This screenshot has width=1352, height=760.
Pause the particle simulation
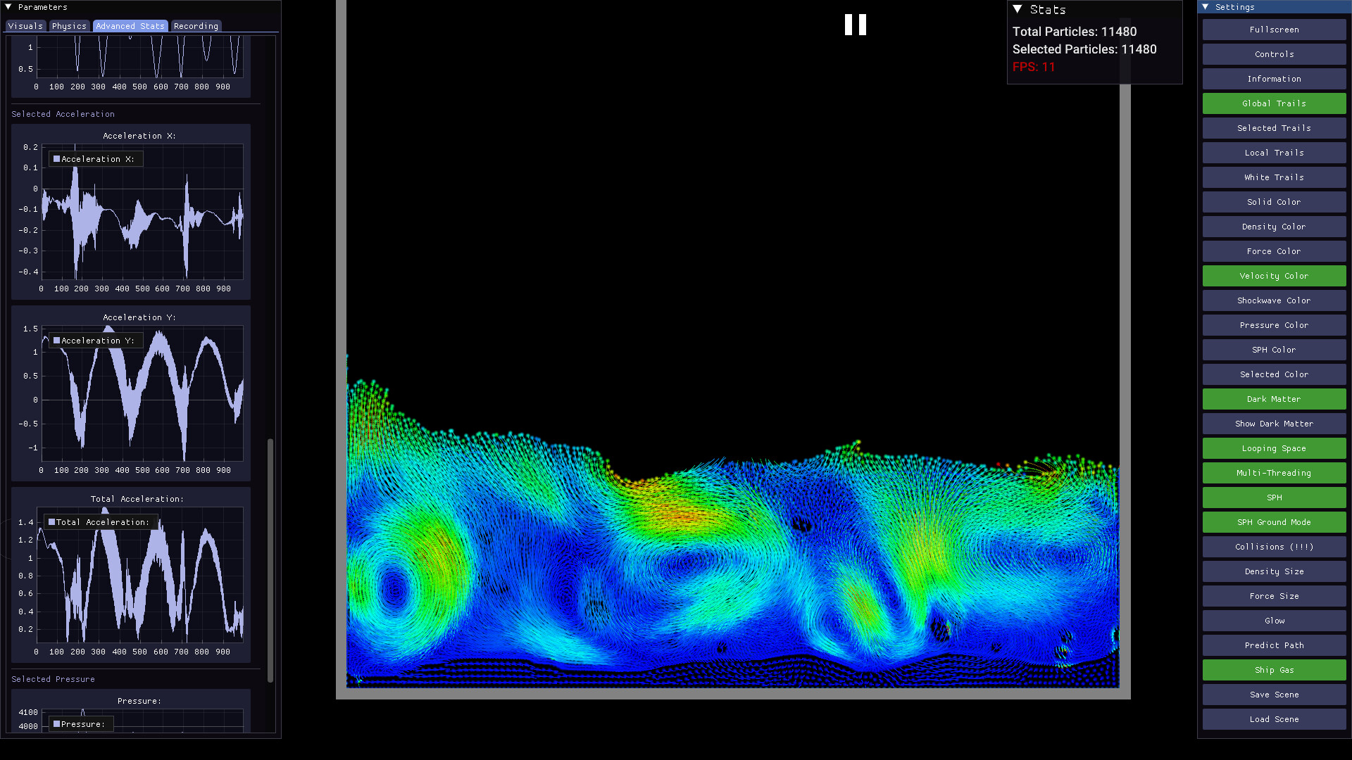[x=855, y=25]
